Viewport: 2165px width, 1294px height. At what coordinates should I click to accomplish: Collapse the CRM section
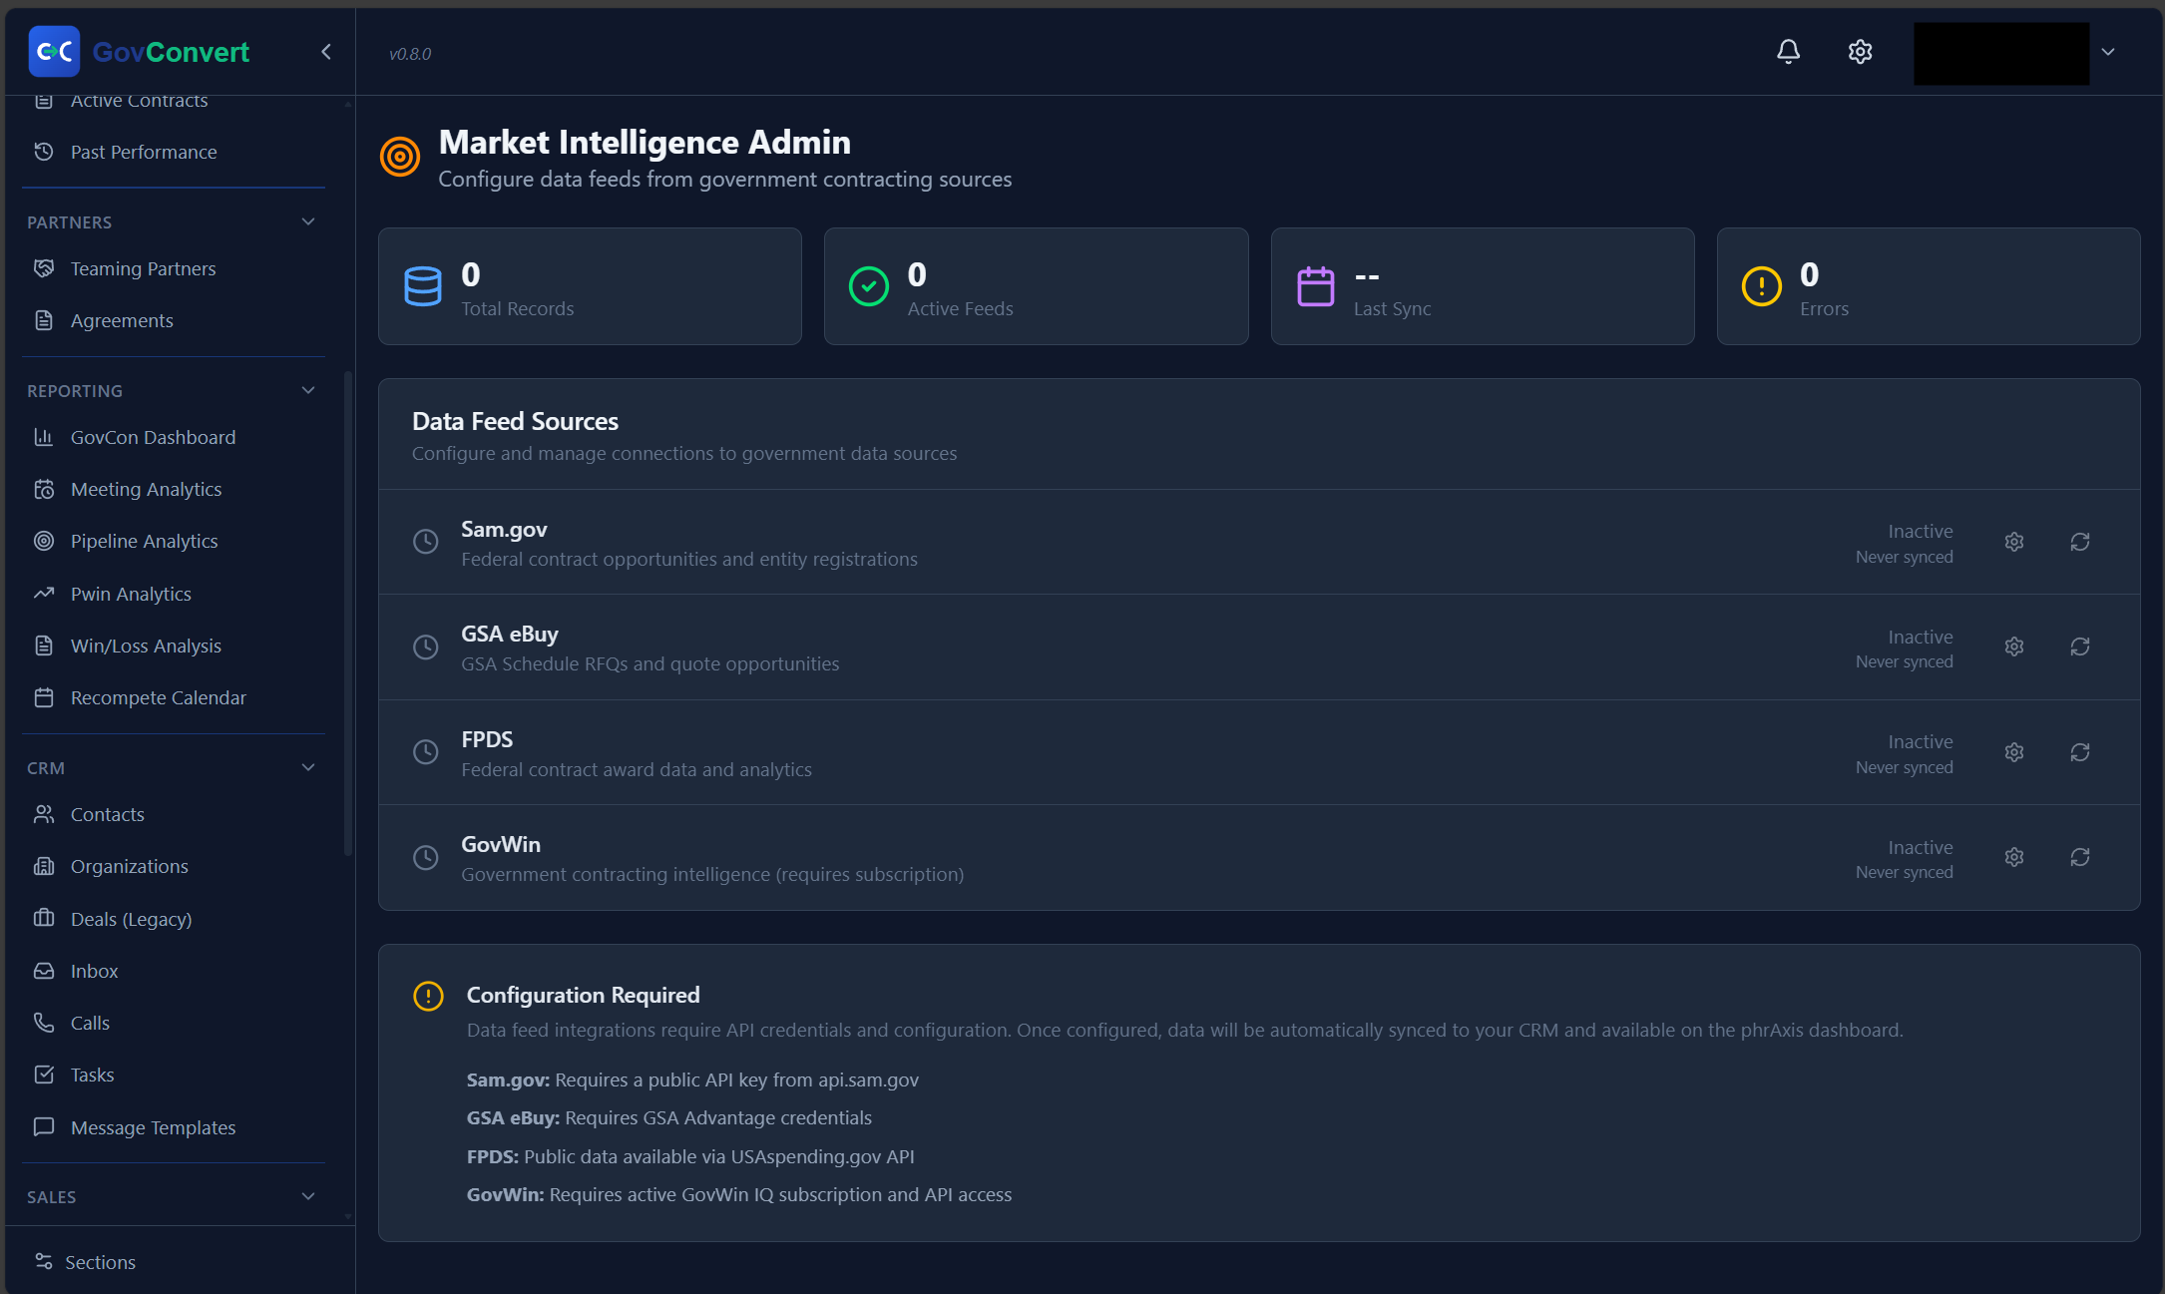[308, 767]
